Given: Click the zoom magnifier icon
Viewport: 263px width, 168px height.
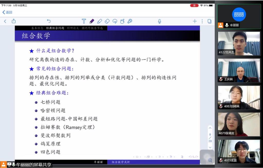Looking at the screenshot, I should click(210, 160).
